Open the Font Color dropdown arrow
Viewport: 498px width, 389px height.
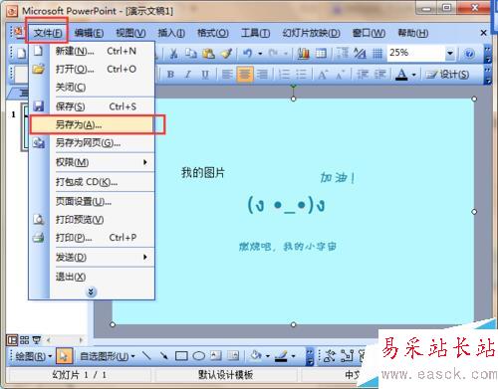[413, 75]
